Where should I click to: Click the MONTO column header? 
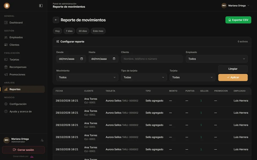pyautogui.click(x=173, y=91)
